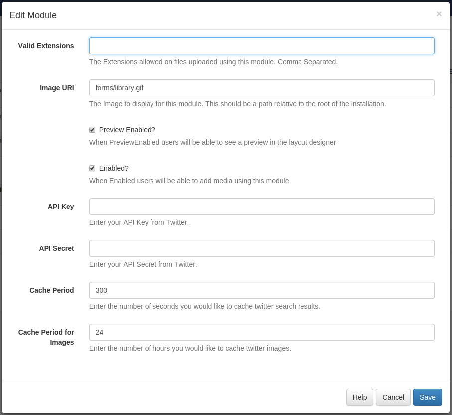This screenshot has width=452, height=415.
Task: Click the help text about preview in layout designer
Action: pos(212,142)
